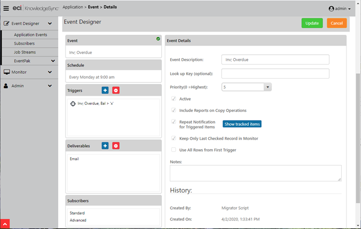Toggle Keep Only Last Checked Record in Monitor
Screen dimensions: 361x229
click(174, 138)
